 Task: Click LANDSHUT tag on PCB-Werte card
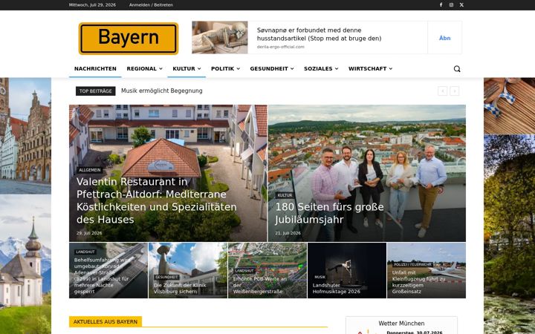[x=244, y=271]
